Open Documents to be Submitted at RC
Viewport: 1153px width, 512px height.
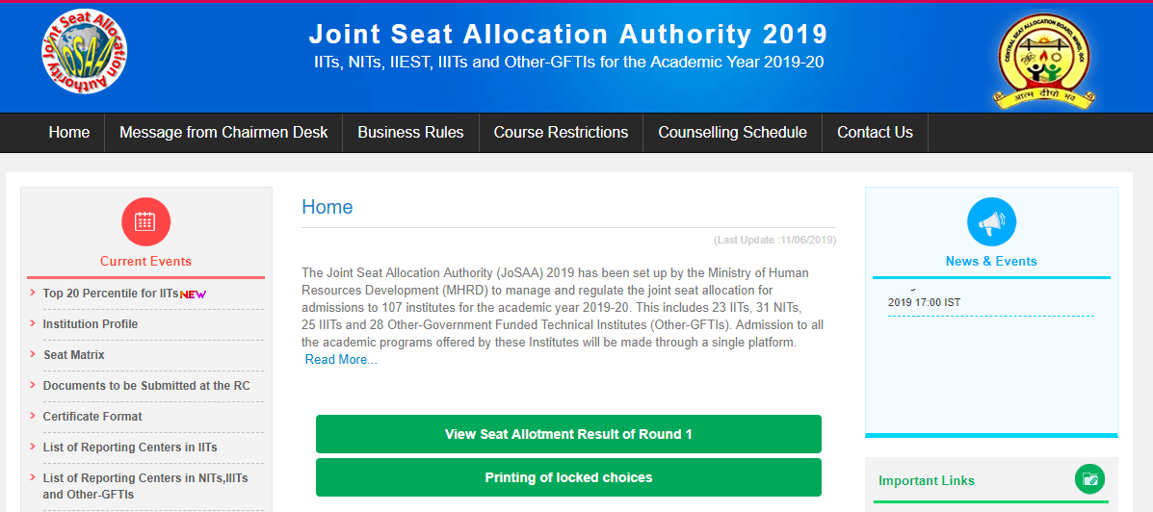(145, 386)
